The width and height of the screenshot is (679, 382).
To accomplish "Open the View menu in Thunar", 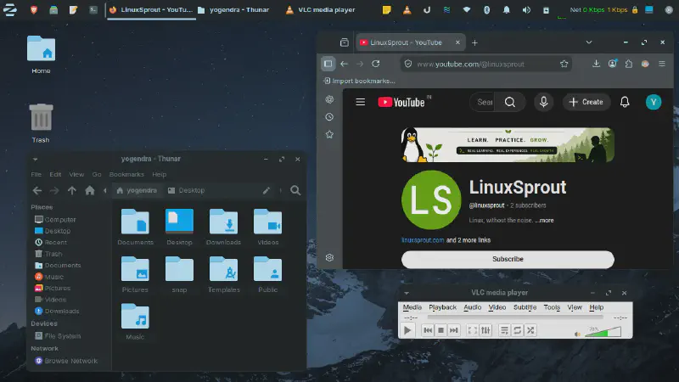I will click(x=76, y=174).
